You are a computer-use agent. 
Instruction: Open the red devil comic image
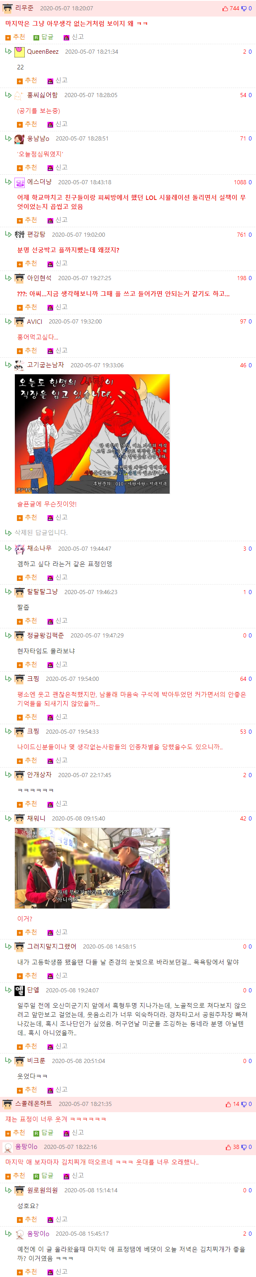tap(92, 434)
